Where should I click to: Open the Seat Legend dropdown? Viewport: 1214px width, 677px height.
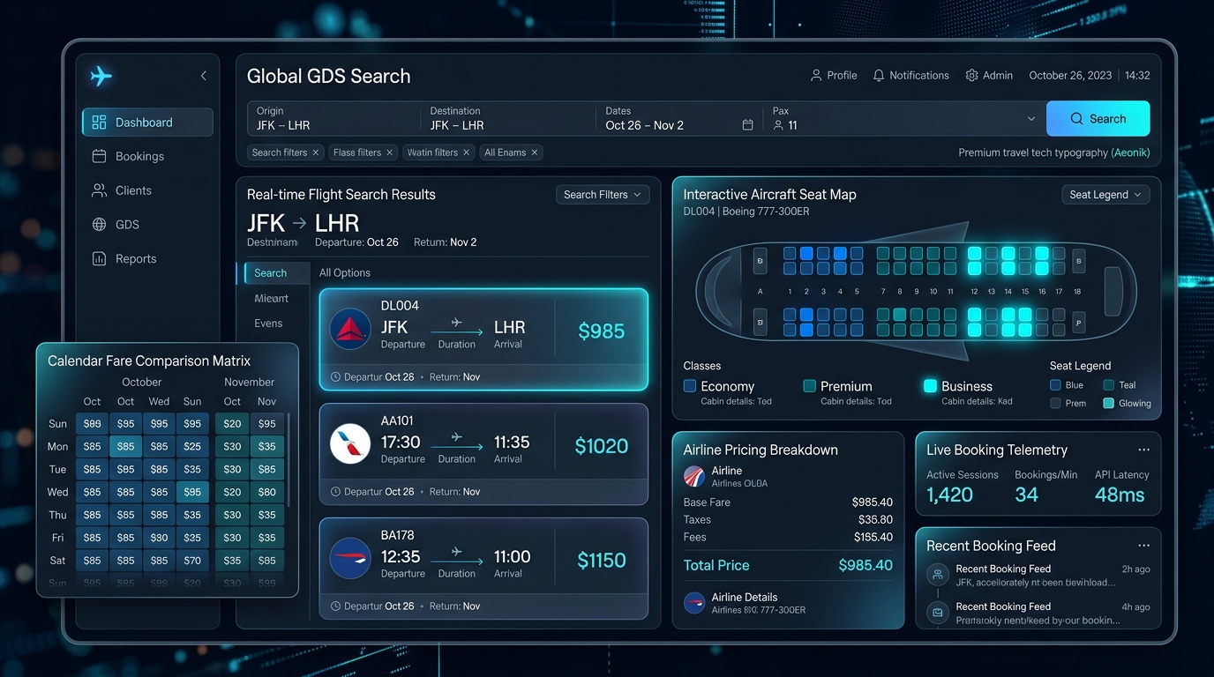coord(1105,195)
